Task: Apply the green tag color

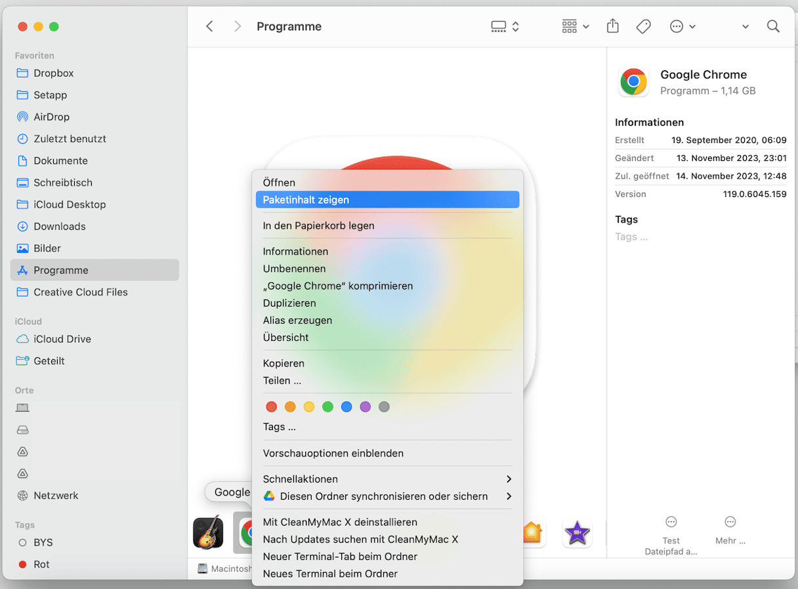Action: click(x=327, y=407)
